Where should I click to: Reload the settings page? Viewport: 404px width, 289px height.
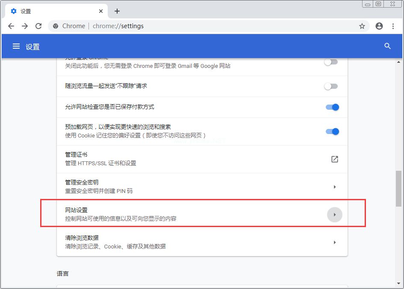pos(38,26)
